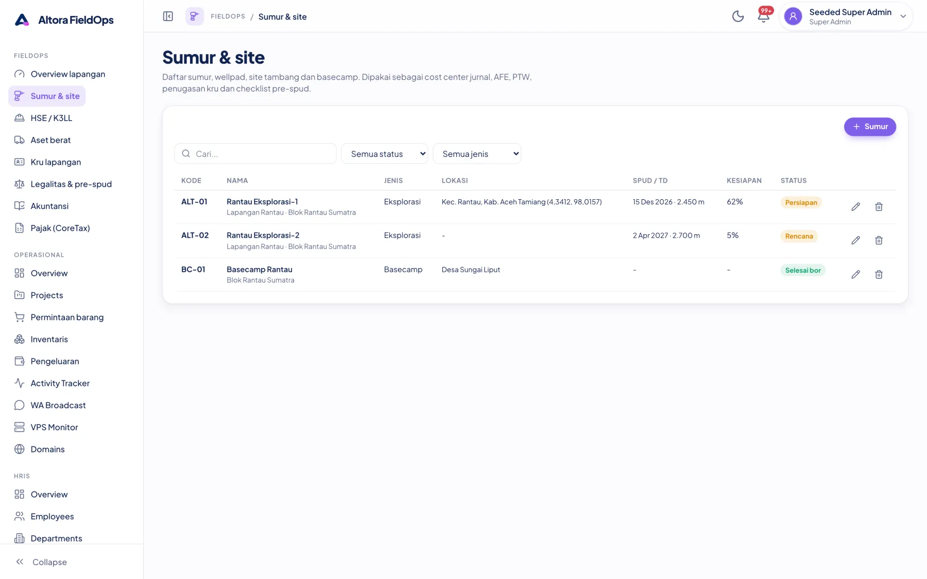This screenshot has height=579, width=927.
Task: Open notifications bell with 99+ badge
Action: tap(764, 16)
